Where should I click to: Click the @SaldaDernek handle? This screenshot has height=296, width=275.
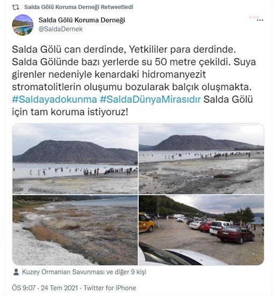pos(61,29)
